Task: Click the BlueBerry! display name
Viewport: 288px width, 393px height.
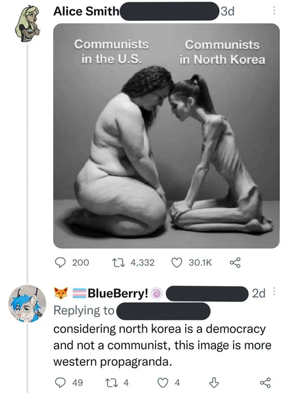Action: click(x=117, y=293)
